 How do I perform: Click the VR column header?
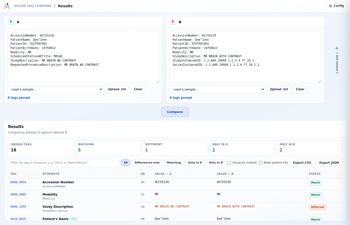pos(143,174)
